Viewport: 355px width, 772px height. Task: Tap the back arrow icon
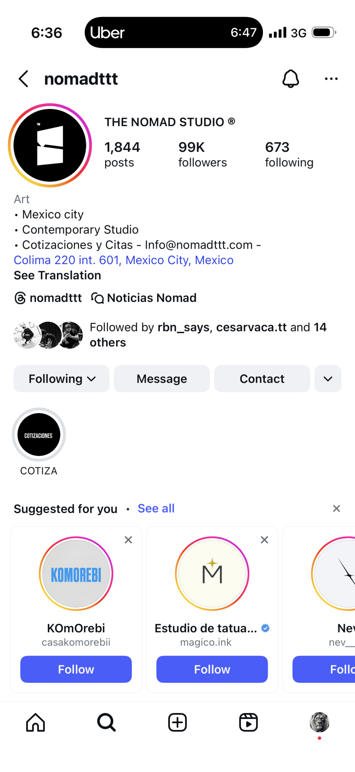(23, 79)
